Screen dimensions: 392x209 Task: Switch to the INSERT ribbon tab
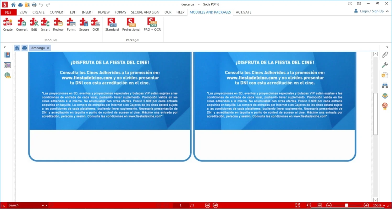(x=87, y=12)
